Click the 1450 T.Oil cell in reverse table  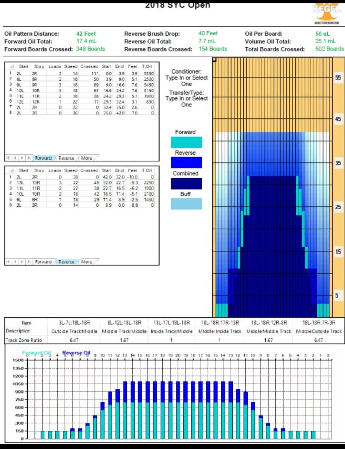(x=148, y=200)
